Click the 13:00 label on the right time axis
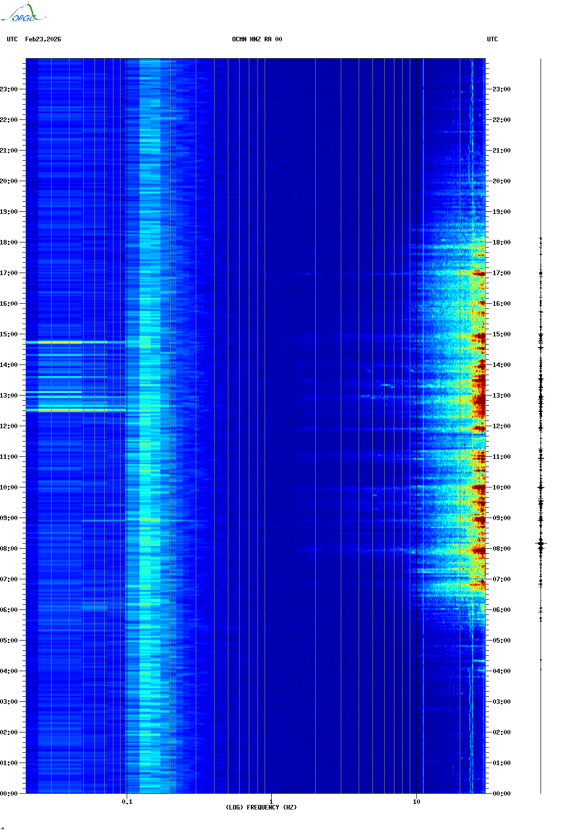Image resolution: width=563 pixels, height=834 pixels. point(501,396)
